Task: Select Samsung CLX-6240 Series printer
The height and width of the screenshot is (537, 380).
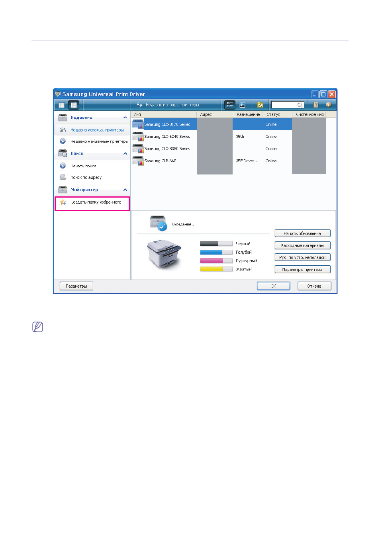Action: (167, 137)
